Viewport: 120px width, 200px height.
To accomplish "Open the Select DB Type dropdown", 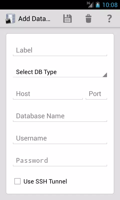I will (x=60, y=72).
